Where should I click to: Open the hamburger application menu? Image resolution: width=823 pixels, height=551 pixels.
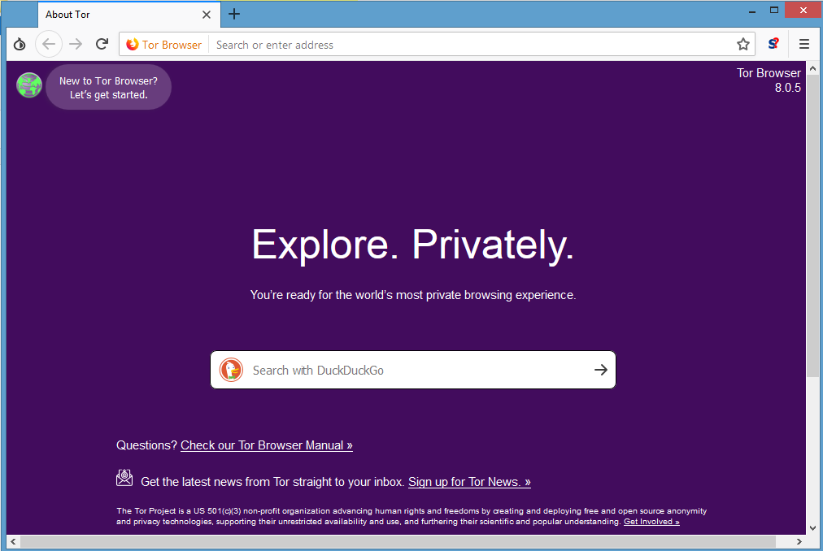coord(803,45)
